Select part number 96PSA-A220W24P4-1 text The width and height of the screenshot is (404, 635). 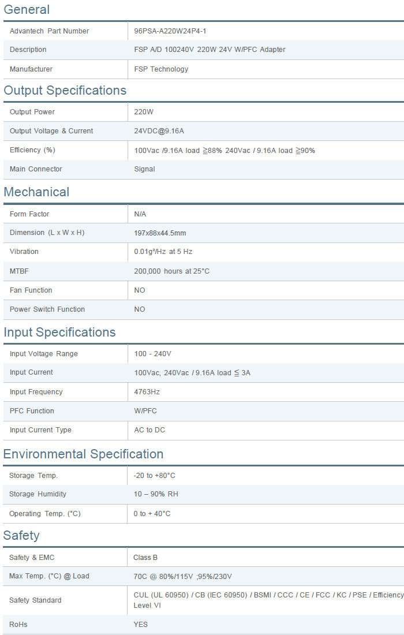click(x=170, y=31)
